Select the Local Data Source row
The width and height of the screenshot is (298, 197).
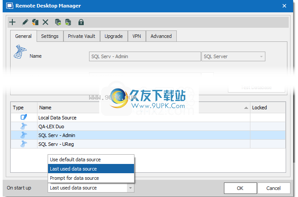pyautogui.click(x=148, y=118)
